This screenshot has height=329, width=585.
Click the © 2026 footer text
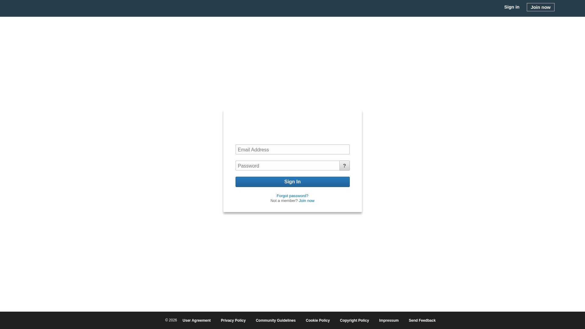click(171, 320)
